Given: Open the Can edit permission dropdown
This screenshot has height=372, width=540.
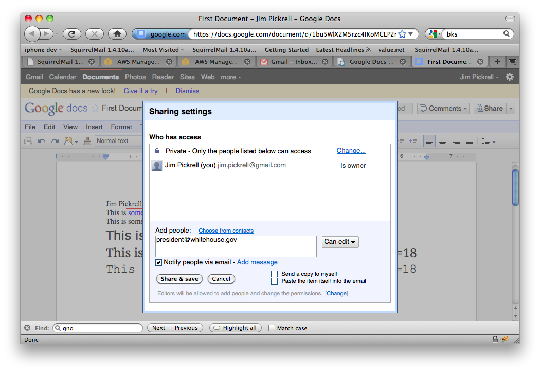Looking at the screenshot, I should (x=340, y=242).
